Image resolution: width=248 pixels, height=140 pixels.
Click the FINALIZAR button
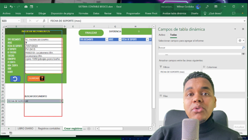tap(91, 33)
